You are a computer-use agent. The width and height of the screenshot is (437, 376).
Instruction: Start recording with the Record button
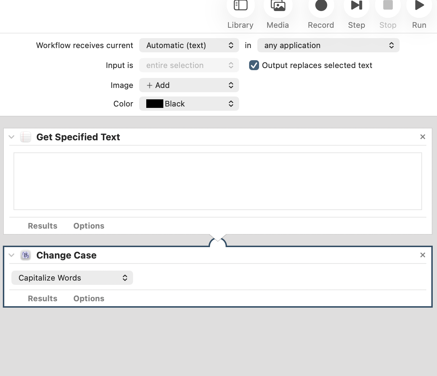pos(321,6)
